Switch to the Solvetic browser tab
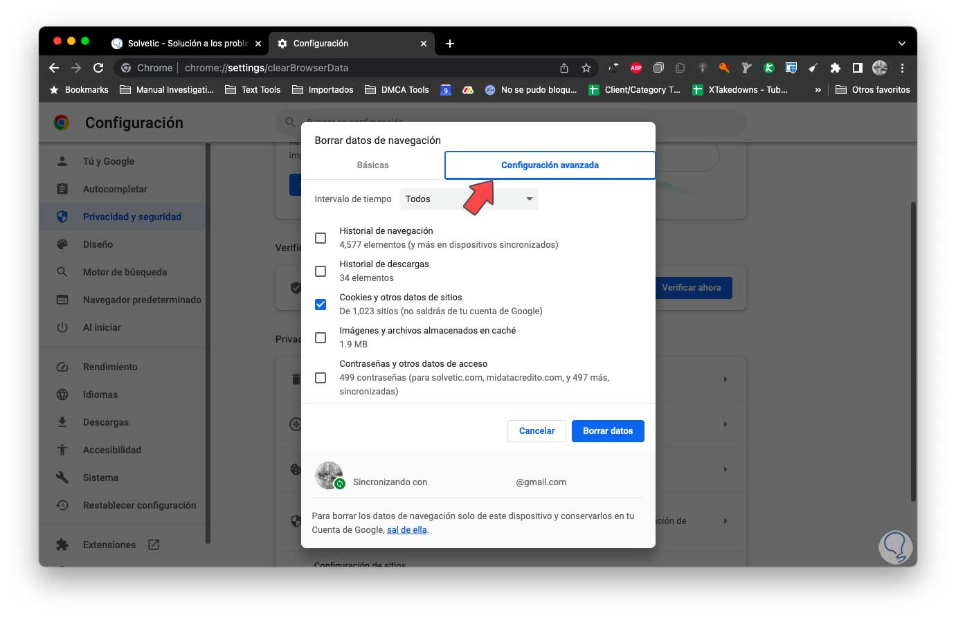Image resolution: width=956 pixels, height=618 pixels. click(x=187, y=44)
